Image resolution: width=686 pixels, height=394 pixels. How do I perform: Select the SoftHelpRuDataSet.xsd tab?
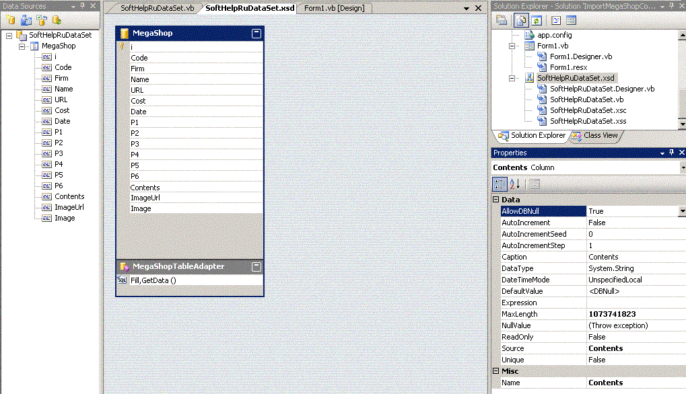tap(250, 8)
